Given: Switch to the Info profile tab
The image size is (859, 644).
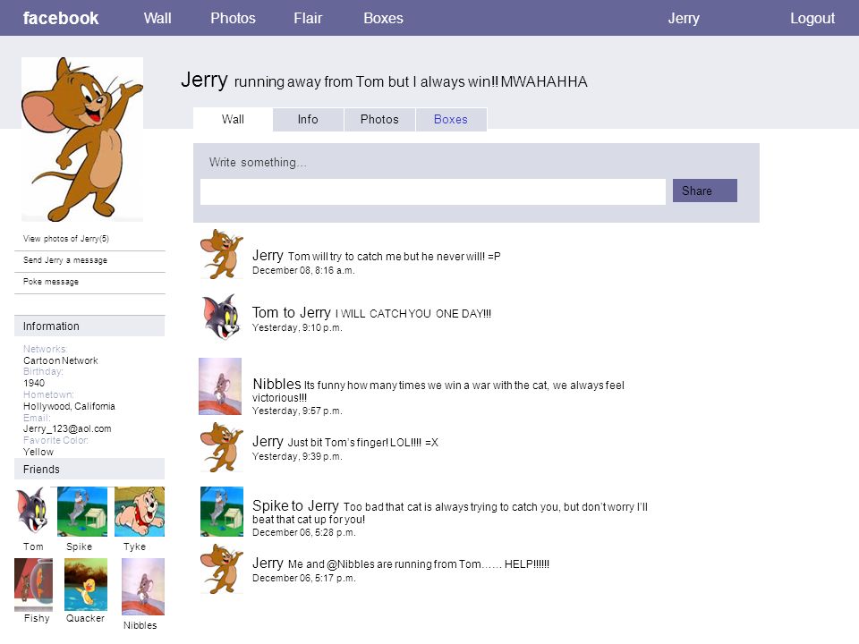Looking at the screenshot, I should pyautogui.click(x=308, y=119).
